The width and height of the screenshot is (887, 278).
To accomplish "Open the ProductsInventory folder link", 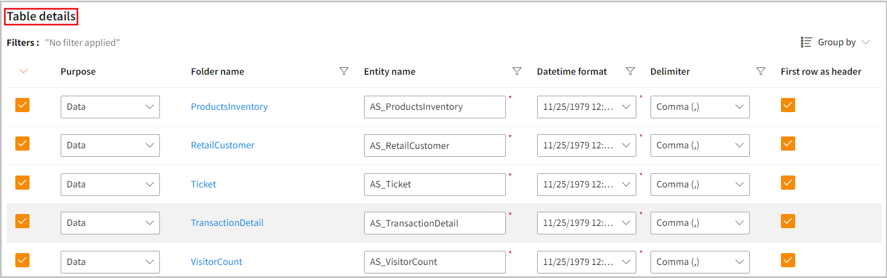I will pos(229,106).
